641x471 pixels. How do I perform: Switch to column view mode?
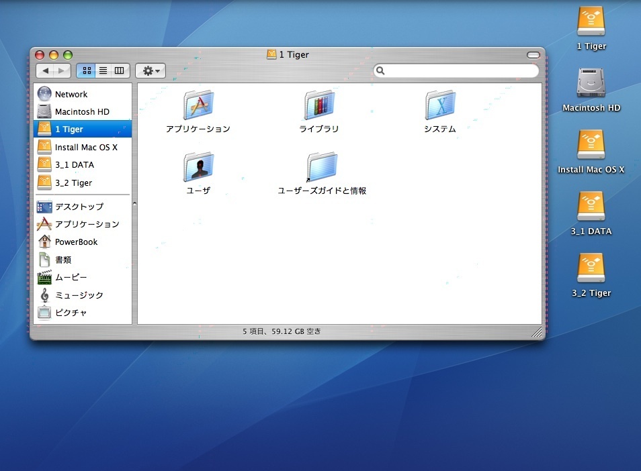click(120, 70)
